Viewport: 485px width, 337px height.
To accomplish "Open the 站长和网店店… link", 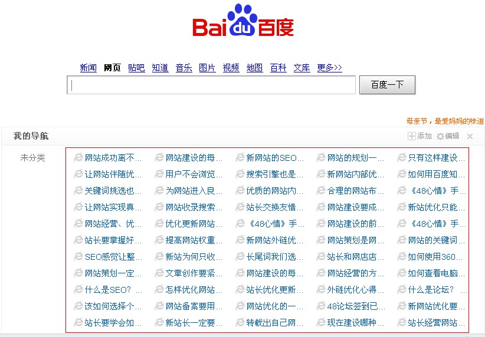I will click(x=356, y=257).
